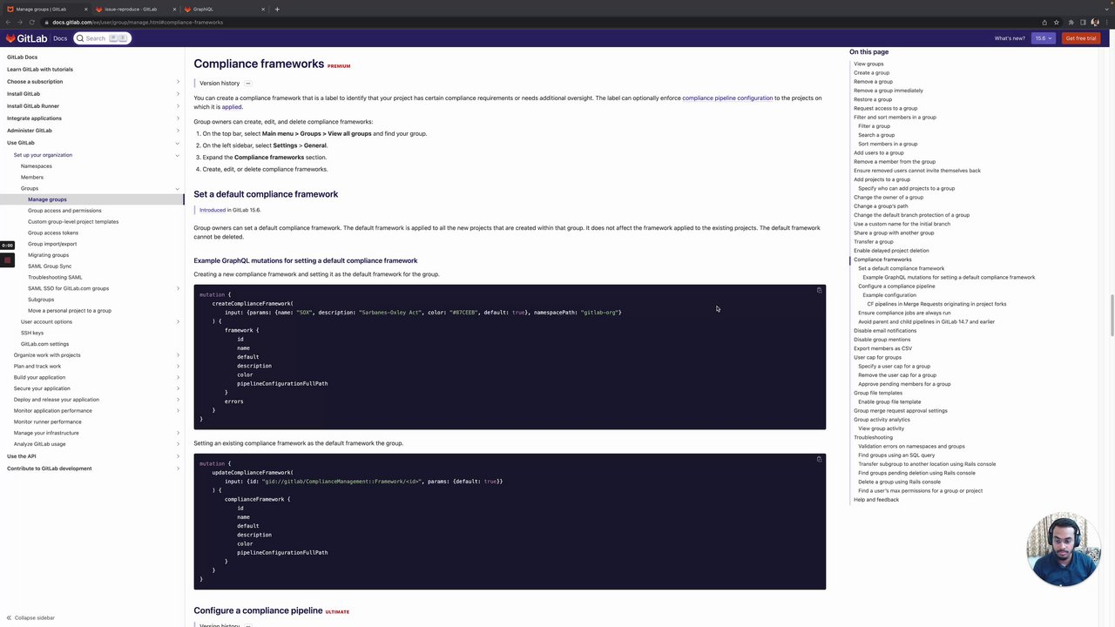The width and height of the screenshot is (1115, 627).
Task: Click the GitLab logo in the header
Action: click(26, 38)
